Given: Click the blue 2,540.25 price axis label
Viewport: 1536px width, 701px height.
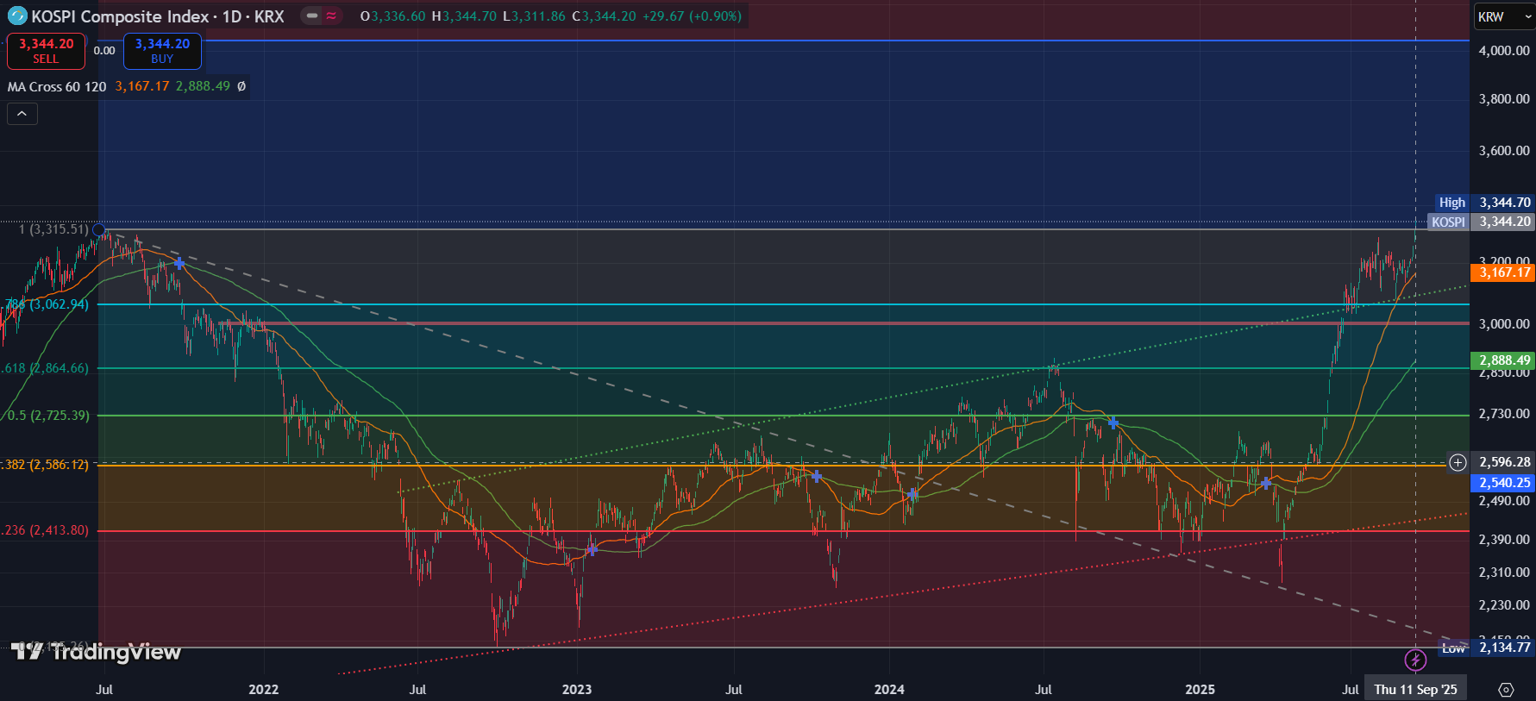Looking at the screenshot, I should [x=1504, y=483].
